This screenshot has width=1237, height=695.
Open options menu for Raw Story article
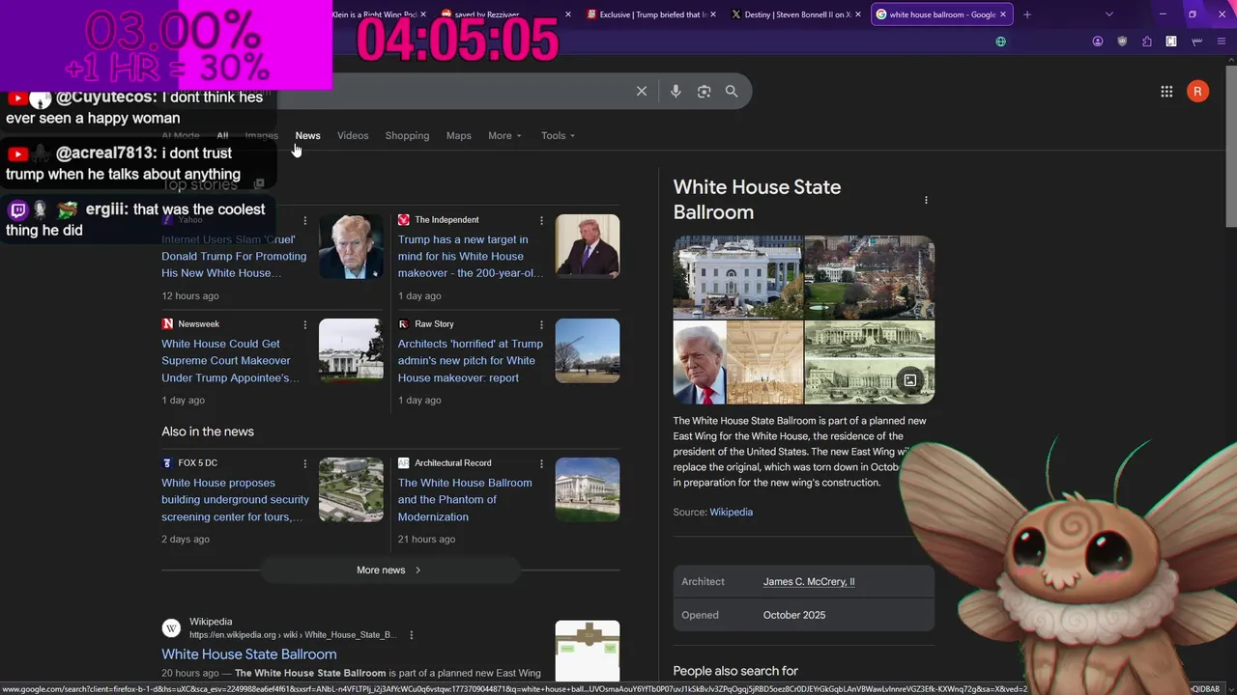[541, 325]
